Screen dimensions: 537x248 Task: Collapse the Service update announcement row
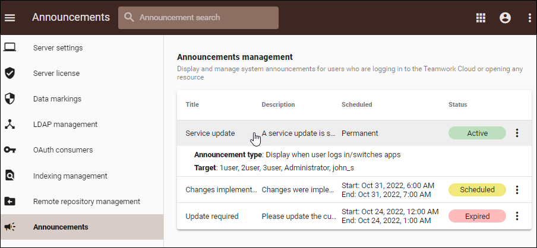210,133
